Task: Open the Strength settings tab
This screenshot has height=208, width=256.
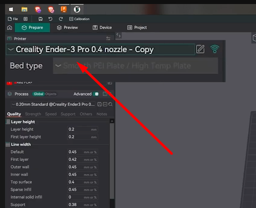Action: pos(33,114)
